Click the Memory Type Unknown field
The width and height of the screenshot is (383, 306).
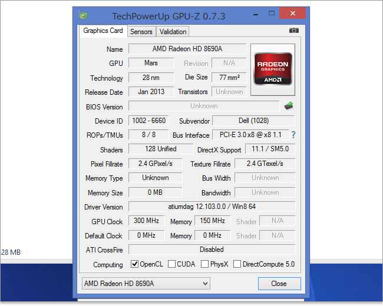[156, 178]
